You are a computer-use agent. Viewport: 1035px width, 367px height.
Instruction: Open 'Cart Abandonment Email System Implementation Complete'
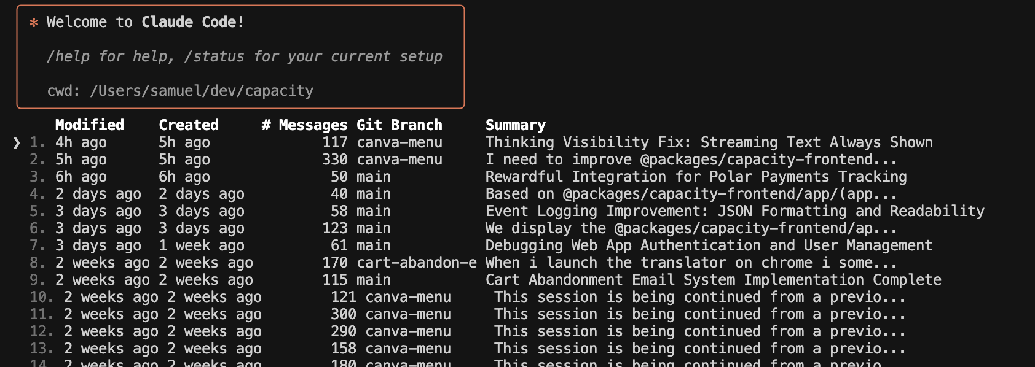(713, 280)
